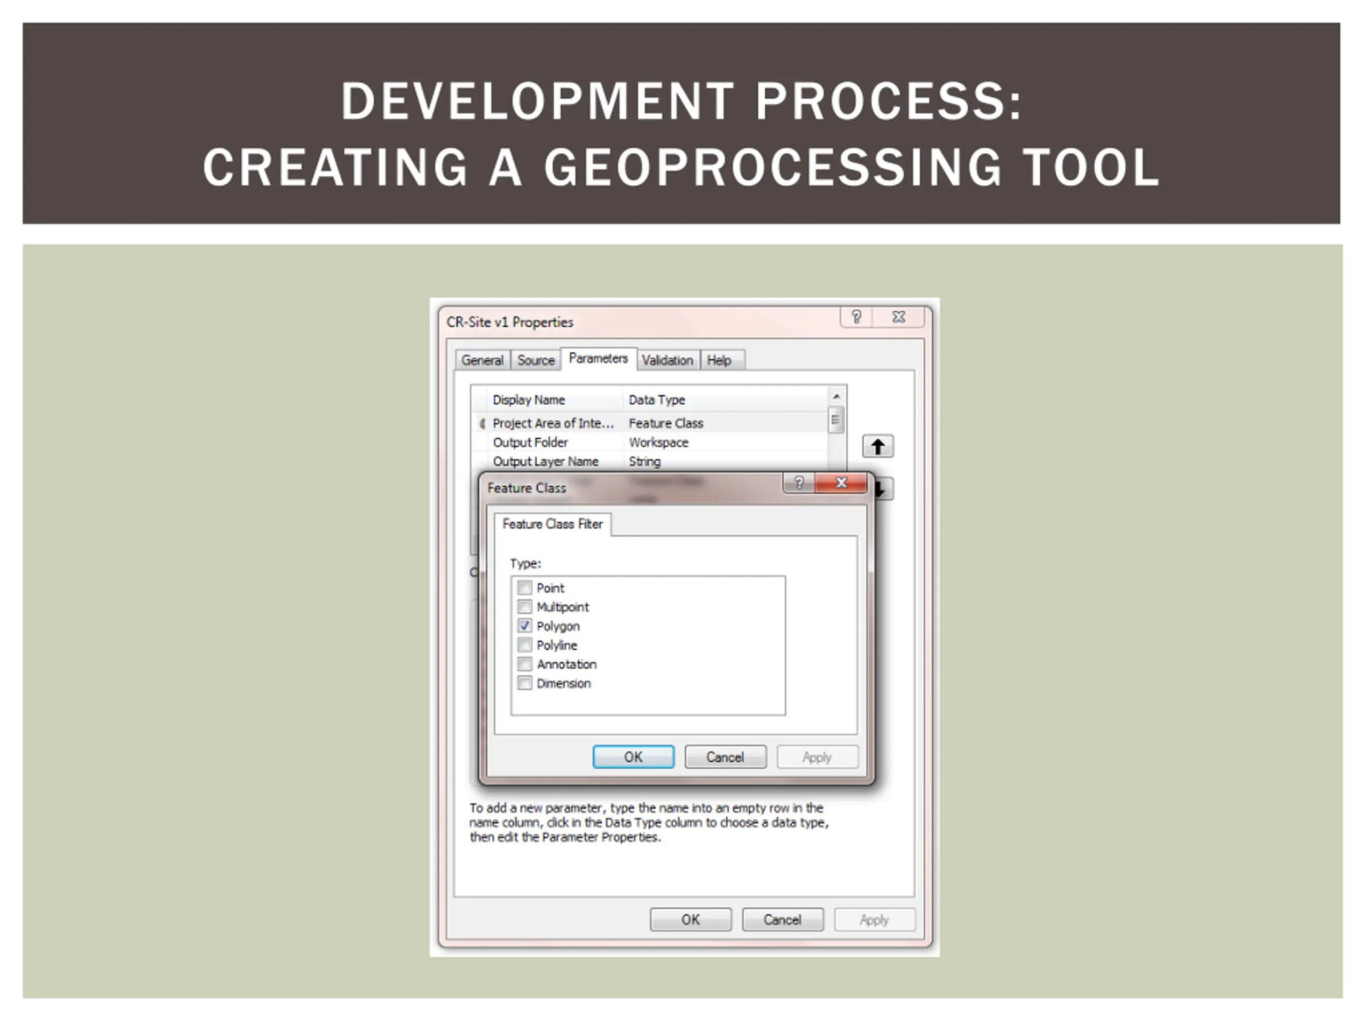Click the Data Type column header
The height and width of the screenshot is (1025, 1367).
click(x=726, y=400)
